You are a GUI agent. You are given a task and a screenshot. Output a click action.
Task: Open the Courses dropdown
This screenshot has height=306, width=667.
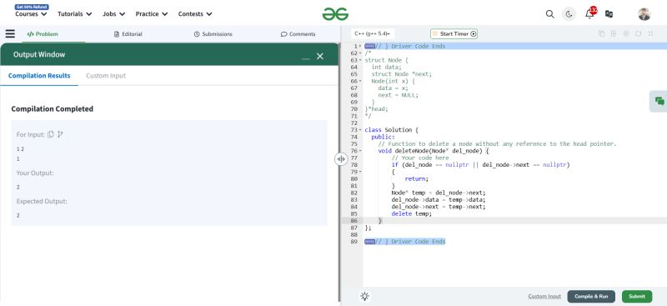click(31, 13)
